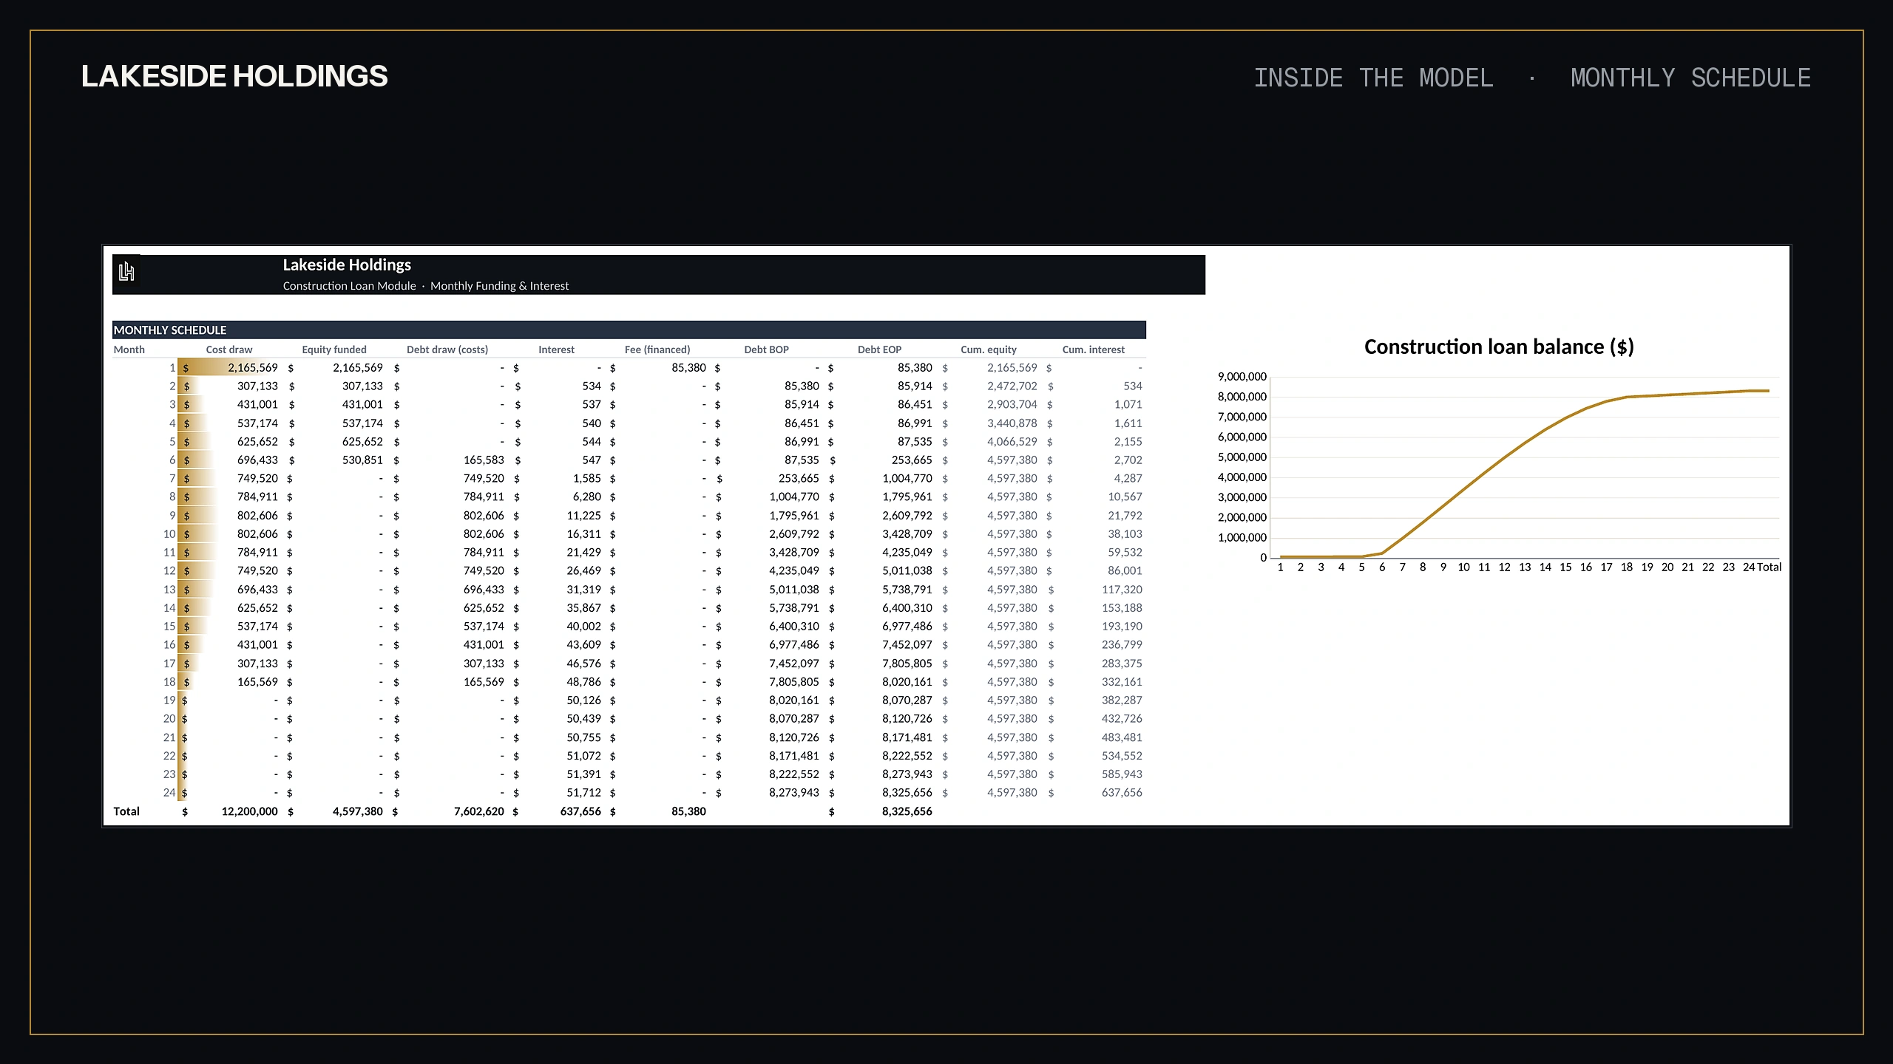1893x1064 pixels.
Task: Click month 13 Debt EOP value 5,738,791
Action: pyautogui.click(x=907, y=590)
